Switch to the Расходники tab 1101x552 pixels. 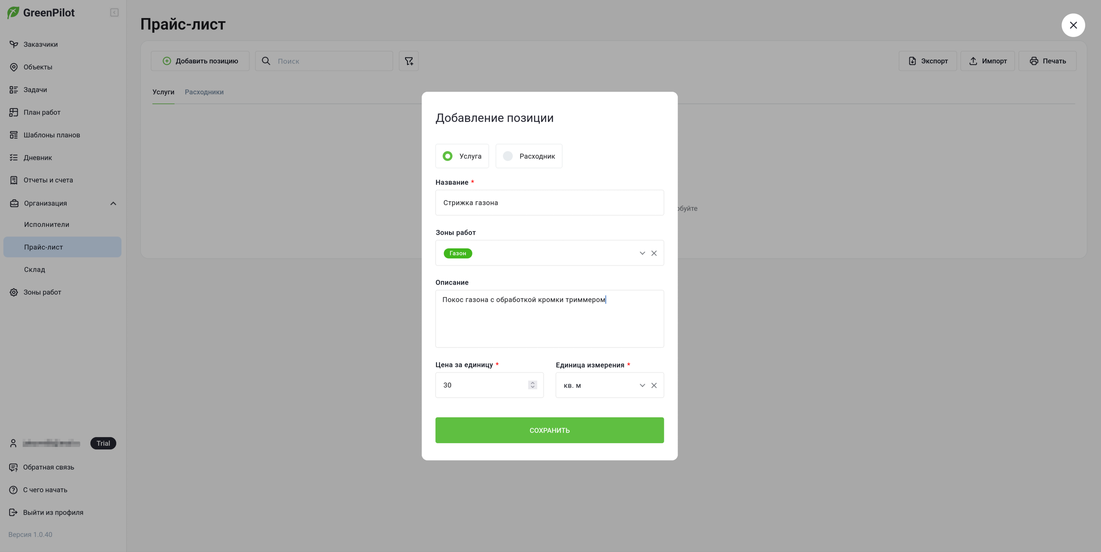point(204,92)
